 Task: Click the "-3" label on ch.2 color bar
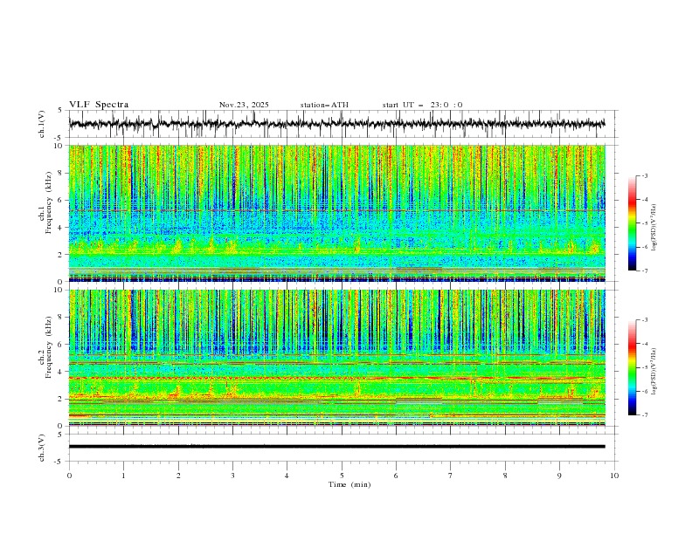tap(644, 320)
